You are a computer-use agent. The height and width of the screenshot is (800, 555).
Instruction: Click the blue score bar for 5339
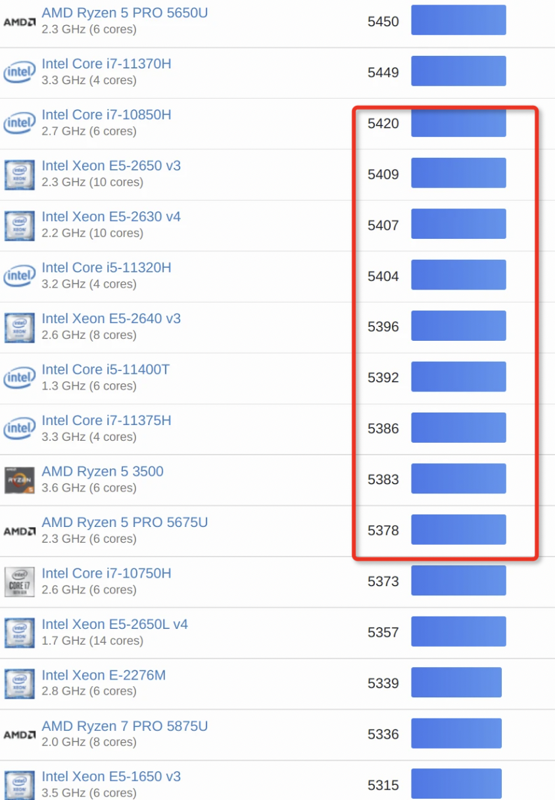(x=456, y=683)
